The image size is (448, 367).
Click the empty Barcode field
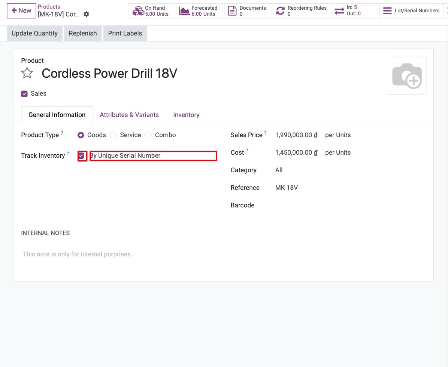point(350,205)
